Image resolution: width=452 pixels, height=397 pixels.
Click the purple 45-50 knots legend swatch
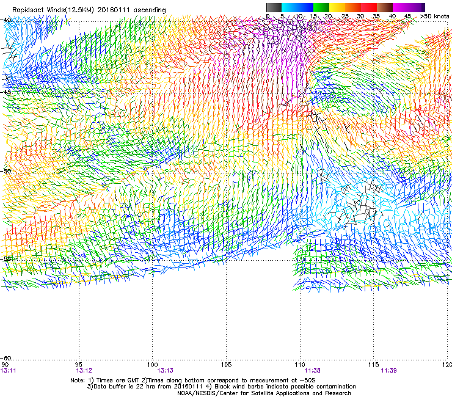pyautogui.click(x=417, y=7)
